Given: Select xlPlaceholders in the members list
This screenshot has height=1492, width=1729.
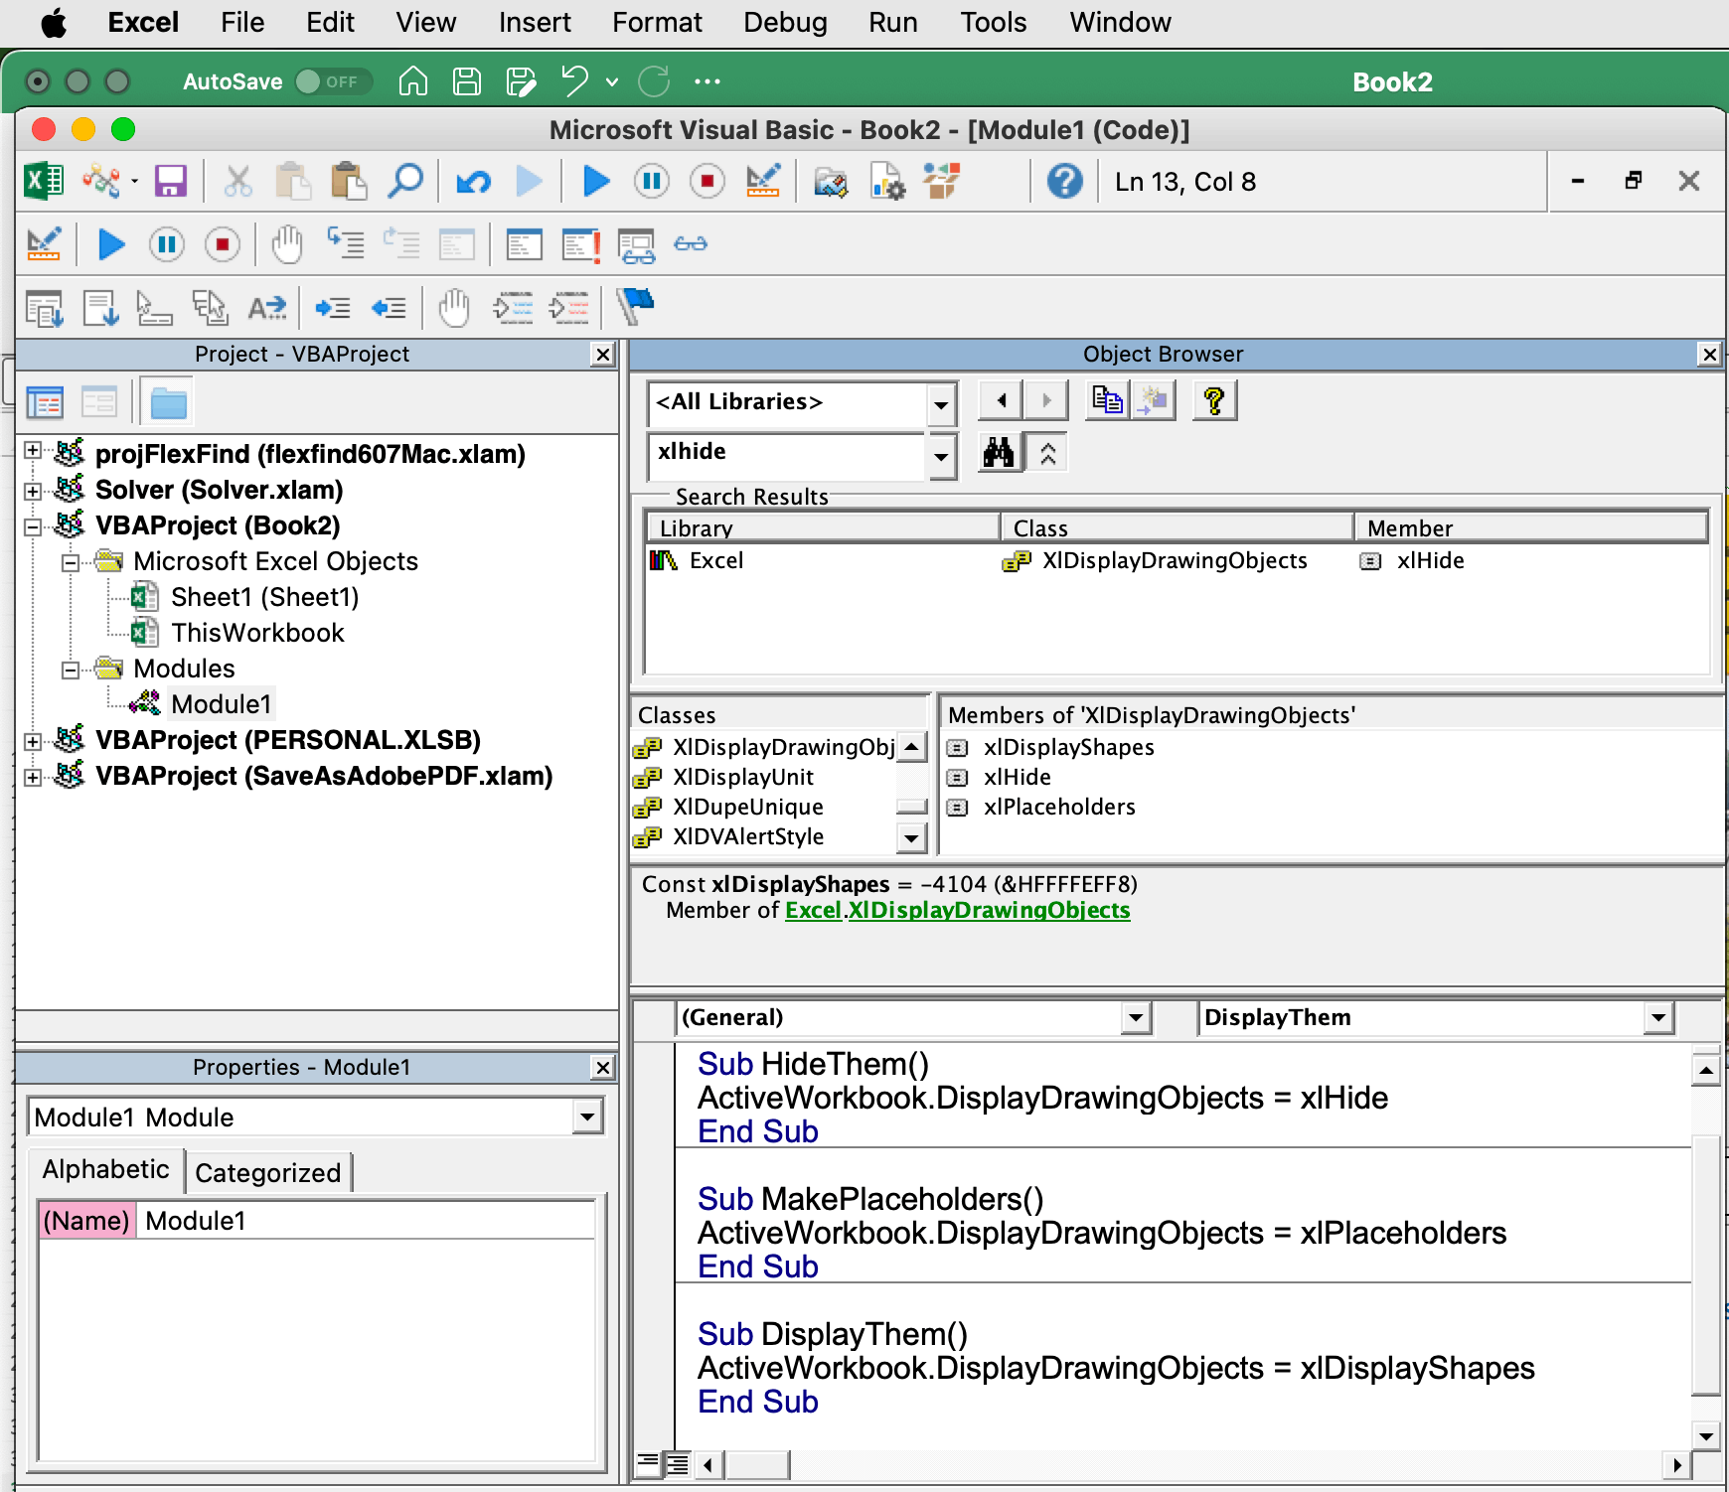Looking at the screenshot, I should pyautogui.click(x=1058, y=807).
